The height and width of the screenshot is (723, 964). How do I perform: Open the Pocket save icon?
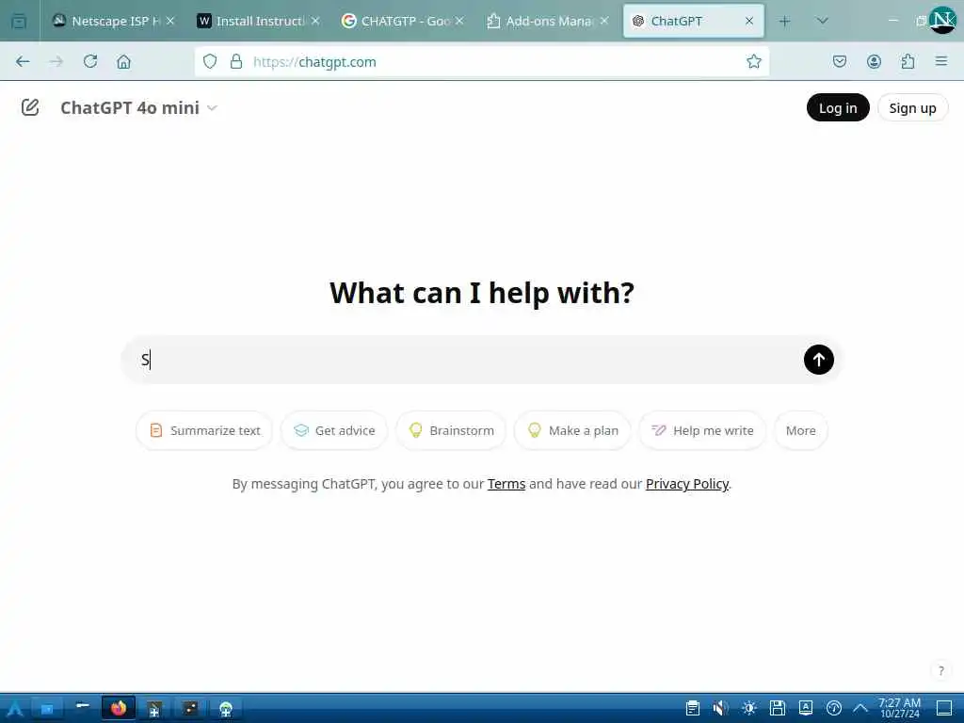(x=840, y=61)
